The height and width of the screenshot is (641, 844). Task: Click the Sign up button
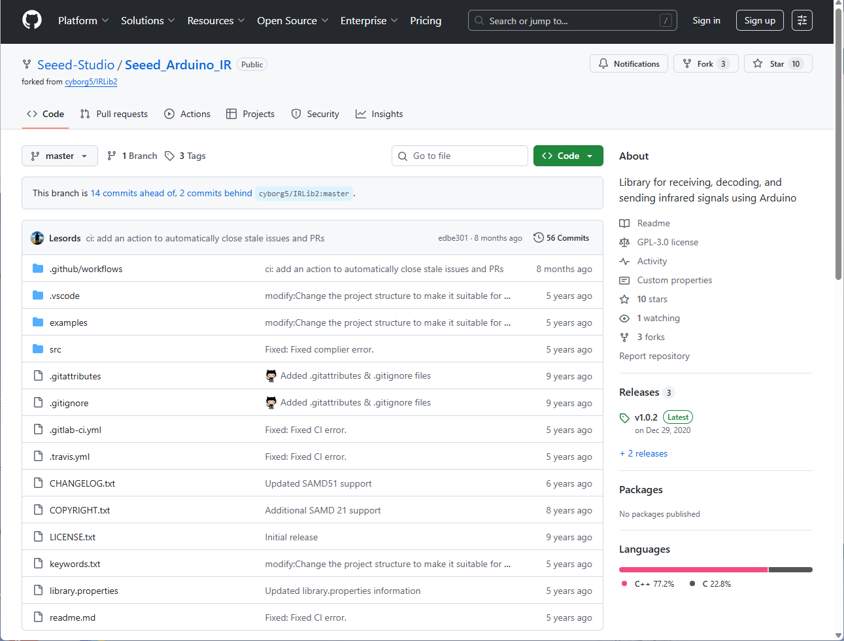759,20
